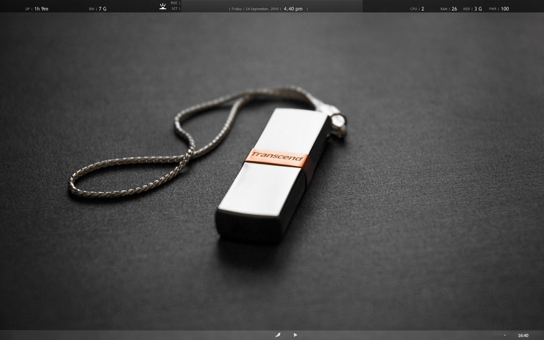Image resolution: width=544 pixels, height=340 pixels.
Task: Click the UP uptime value 1h 9m
Action: [41, 9]
